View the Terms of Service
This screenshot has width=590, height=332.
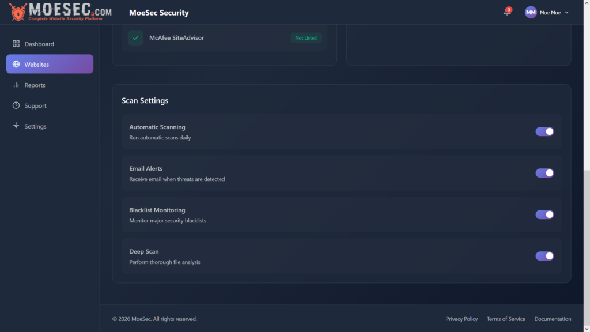(506, 319)
